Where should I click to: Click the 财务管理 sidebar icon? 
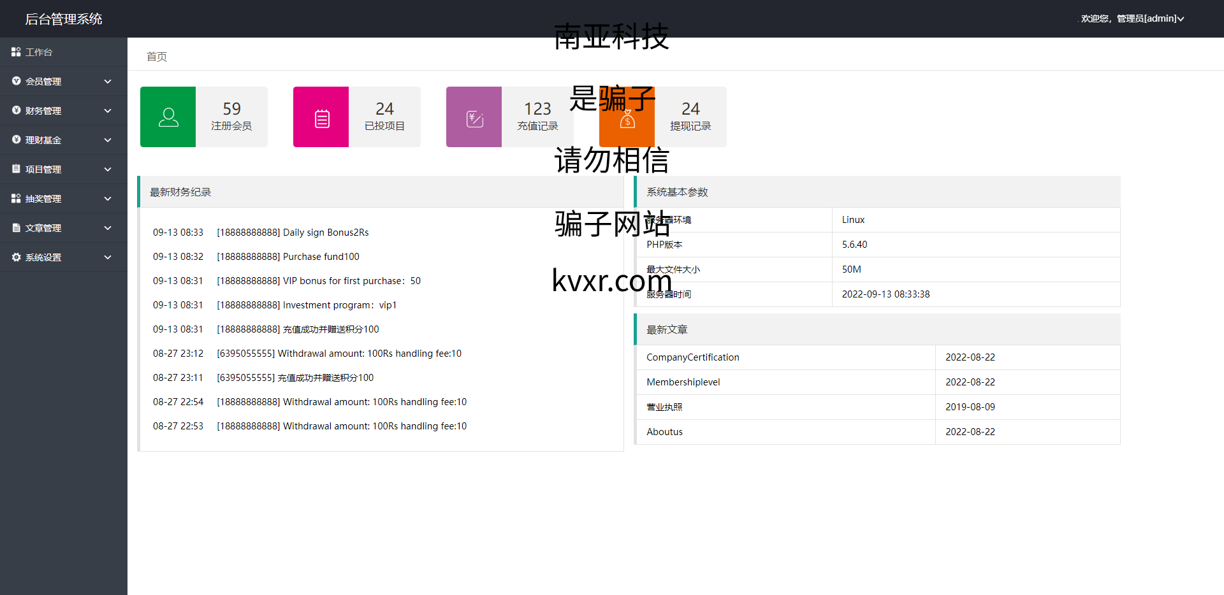(16, 110)
